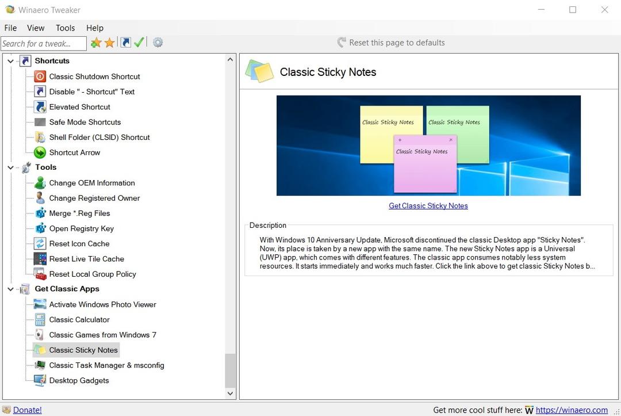Collapse the Tools tree section

click(10, 167)
